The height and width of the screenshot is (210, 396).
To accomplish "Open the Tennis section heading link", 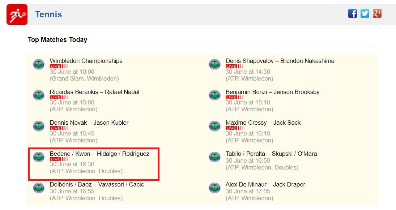I will [x=48, y=14].
